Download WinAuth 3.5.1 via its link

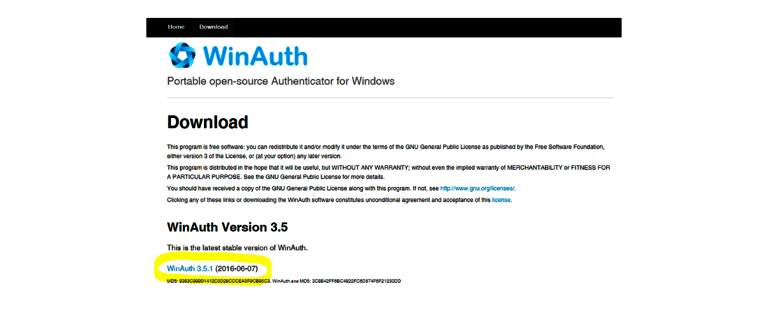click(190, 268)
